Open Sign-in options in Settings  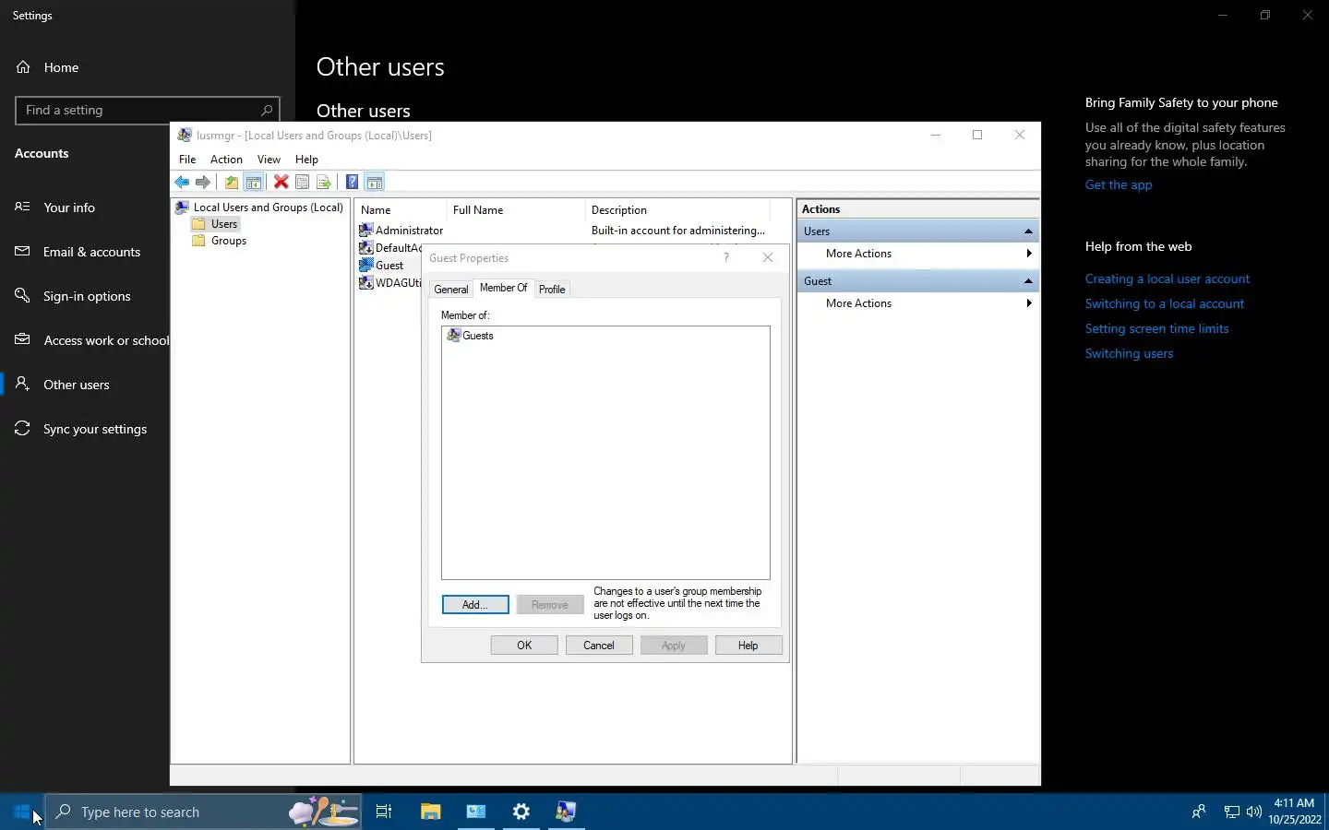coord(87,296)
